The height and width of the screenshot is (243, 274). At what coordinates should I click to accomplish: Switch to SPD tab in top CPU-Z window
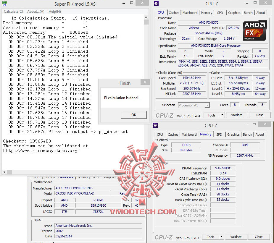tap(220, 13)
